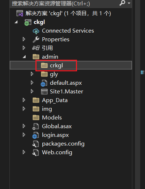
Task: Select the ckgl project name
Action: pyautogui.click(x=39, y=22)
